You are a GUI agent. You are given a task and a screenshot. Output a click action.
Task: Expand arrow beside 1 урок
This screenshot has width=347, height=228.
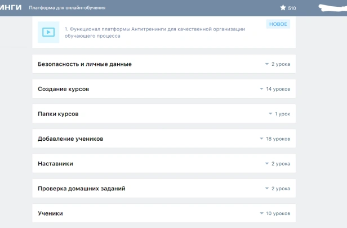[x=270, y=114]
